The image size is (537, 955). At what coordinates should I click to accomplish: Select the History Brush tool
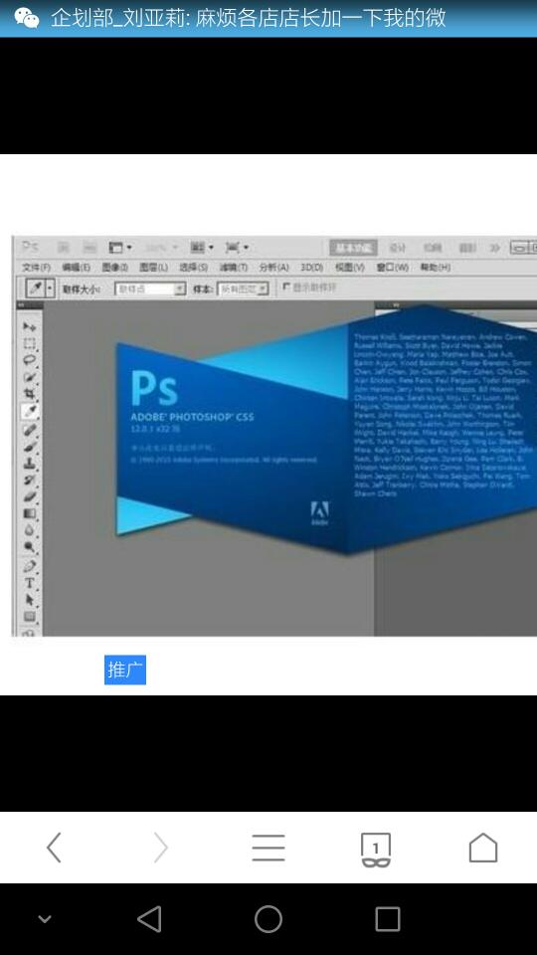(29, 479)
